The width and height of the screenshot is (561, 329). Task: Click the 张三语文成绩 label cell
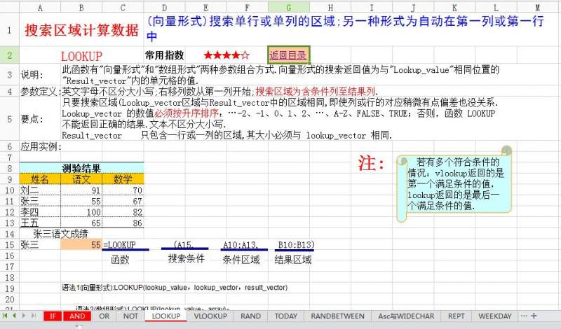60,234
